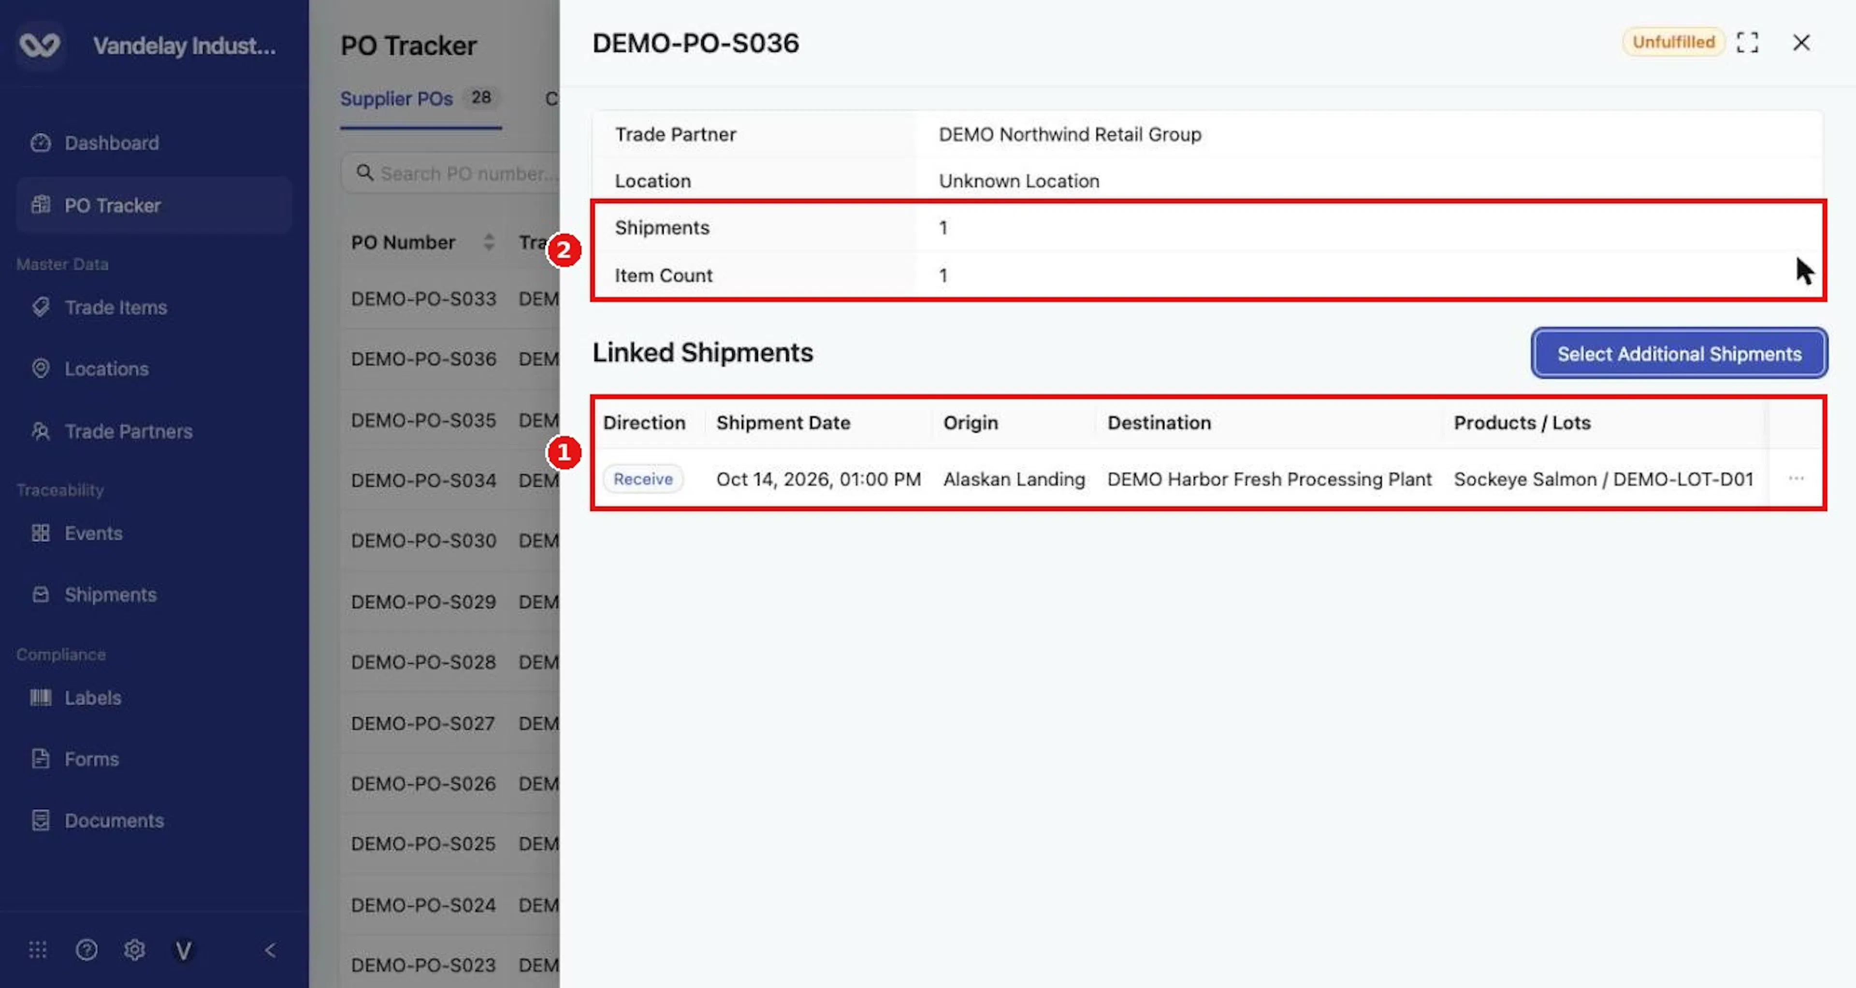The image size is (1856, 988).
Task: Click the Vandelay Industries logo
Action: tap(40, 45)
